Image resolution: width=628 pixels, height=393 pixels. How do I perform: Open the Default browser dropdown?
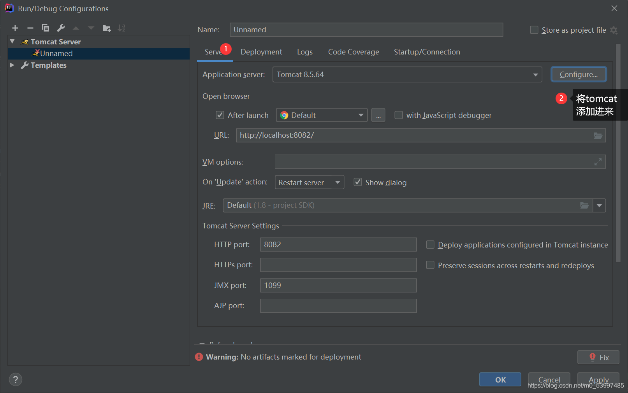point(322,115)
